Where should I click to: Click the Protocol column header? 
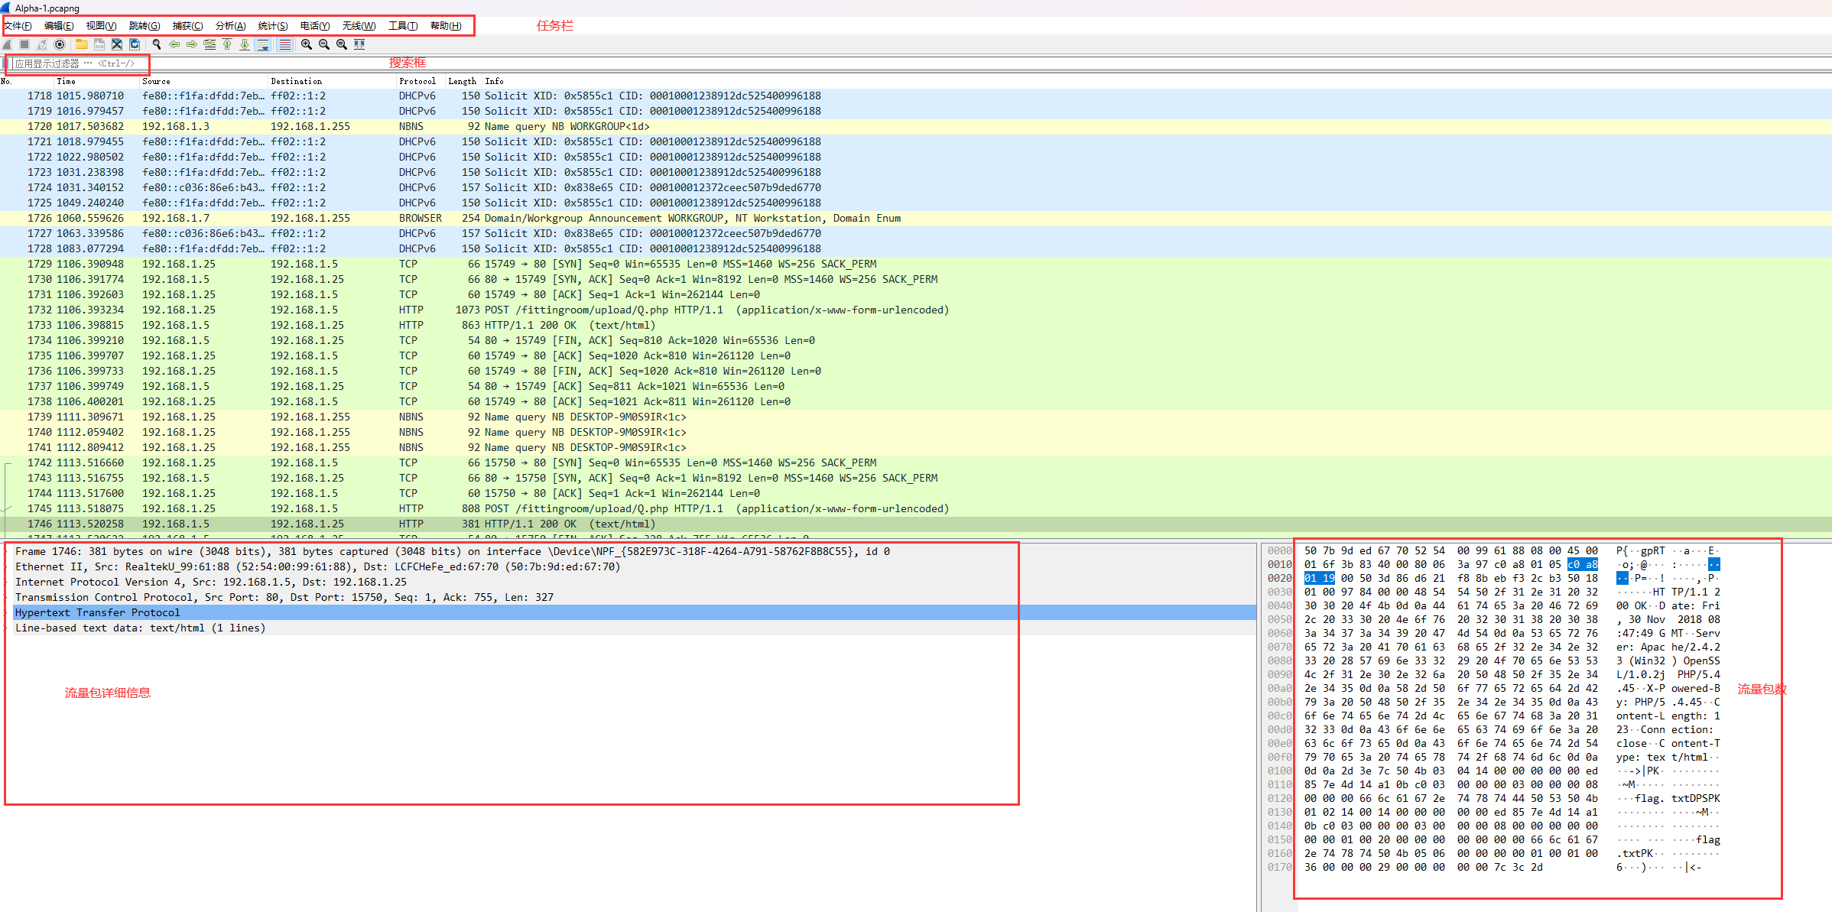417,81
